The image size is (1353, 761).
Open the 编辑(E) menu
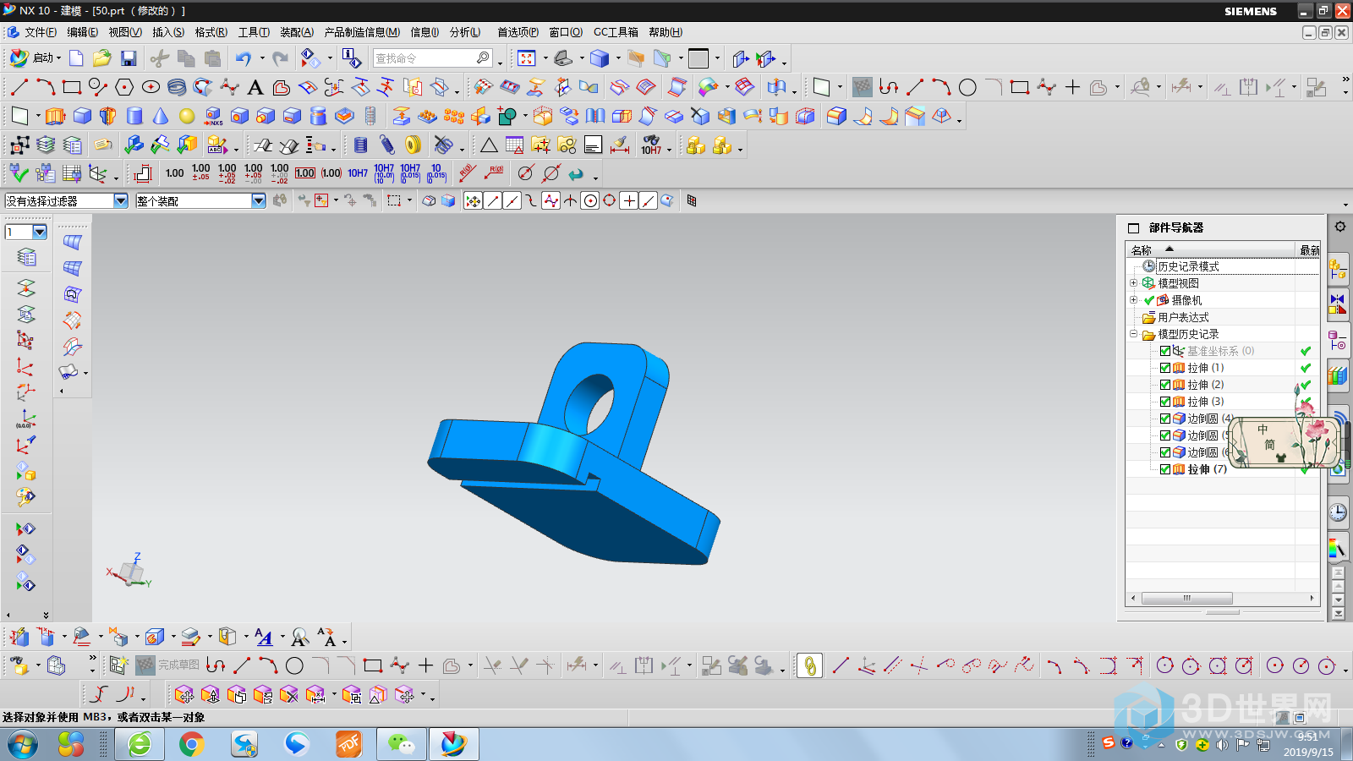click(x=82, y=32)
